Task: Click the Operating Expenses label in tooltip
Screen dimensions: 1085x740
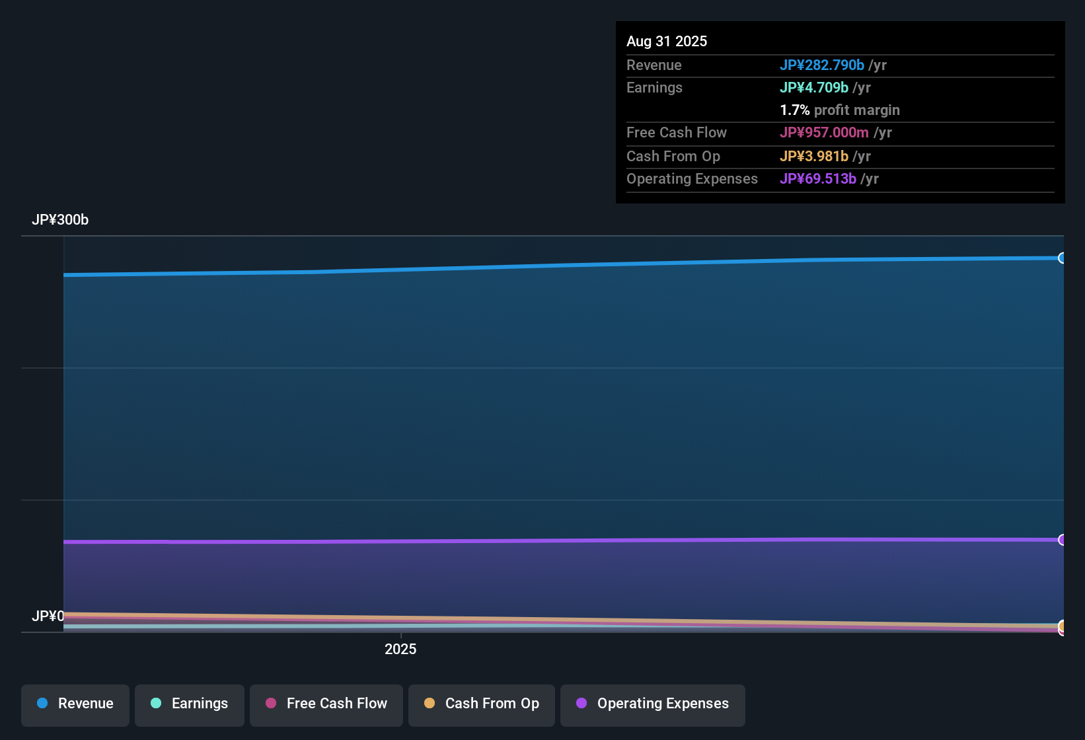Action: [x=692, y=179]
